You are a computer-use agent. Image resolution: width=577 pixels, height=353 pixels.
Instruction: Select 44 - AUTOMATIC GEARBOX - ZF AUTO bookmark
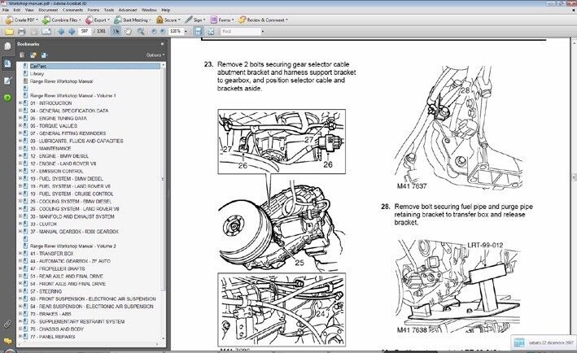(70, 261)
